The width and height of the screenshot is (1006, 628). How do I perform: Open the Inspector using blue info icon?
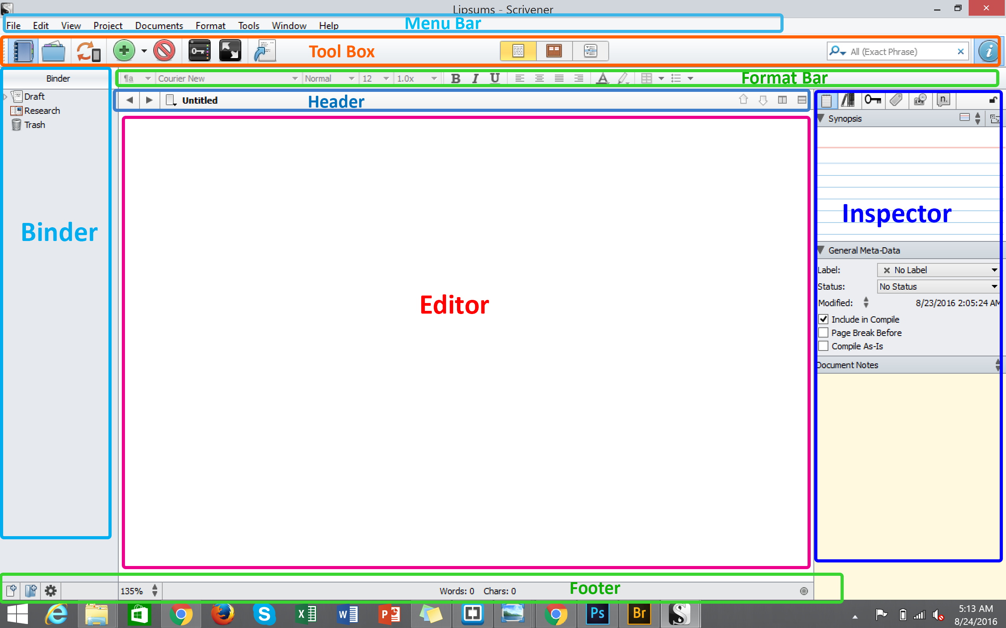click(988, 51)
